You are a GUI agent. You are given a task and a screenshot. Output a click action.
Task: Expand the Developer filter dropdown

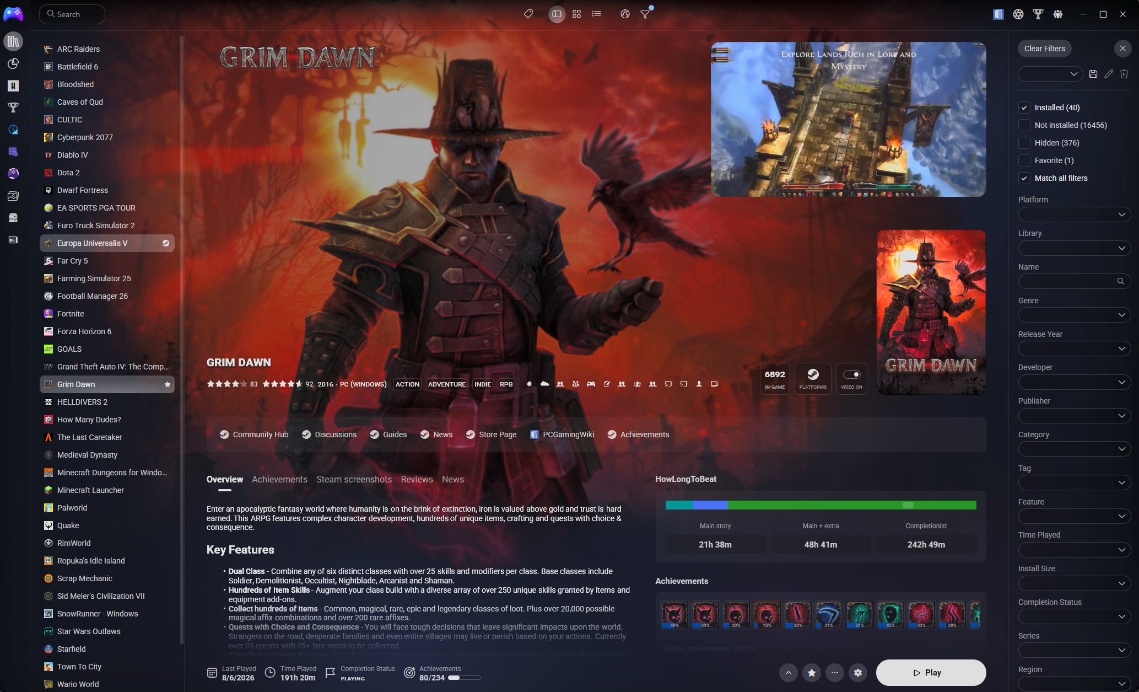coord(1075,382)
